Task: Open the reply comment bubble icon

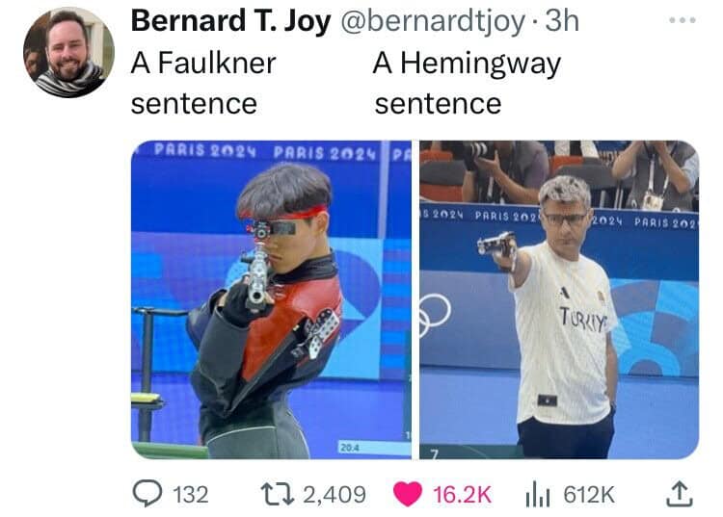Action: 147,494
